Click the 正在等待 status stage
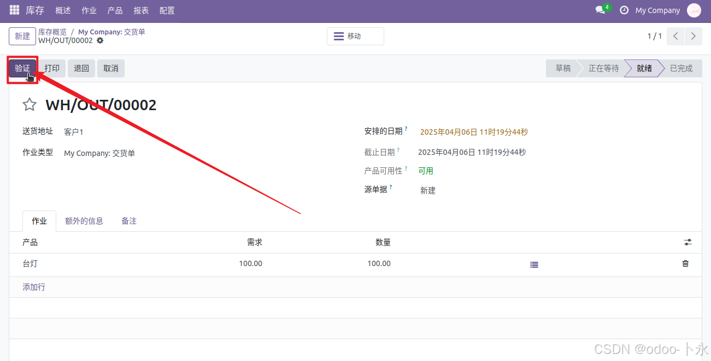This screenshot has height=361, width=711. 603,68
